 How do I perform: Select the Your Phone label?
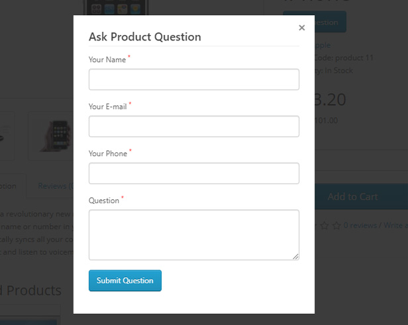108,154
